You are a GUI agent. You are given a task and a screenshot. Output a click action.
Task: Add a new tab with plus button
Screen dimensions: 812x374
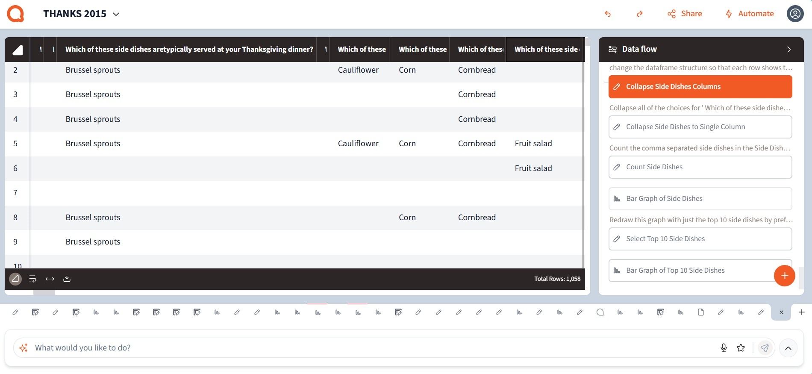(x=801, y=312)
